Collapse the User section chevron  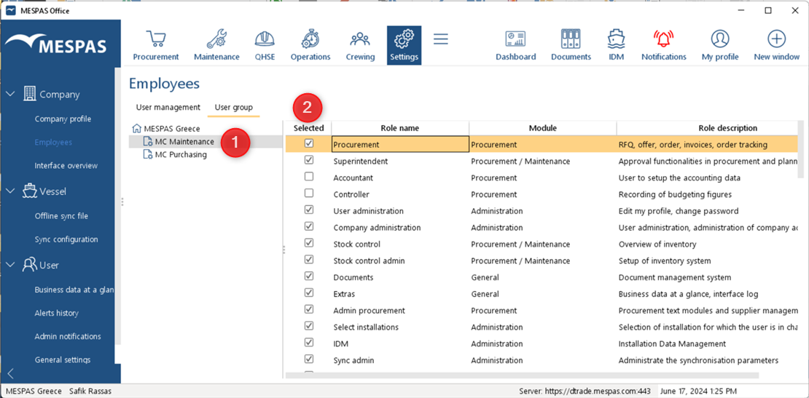[10, 265]
